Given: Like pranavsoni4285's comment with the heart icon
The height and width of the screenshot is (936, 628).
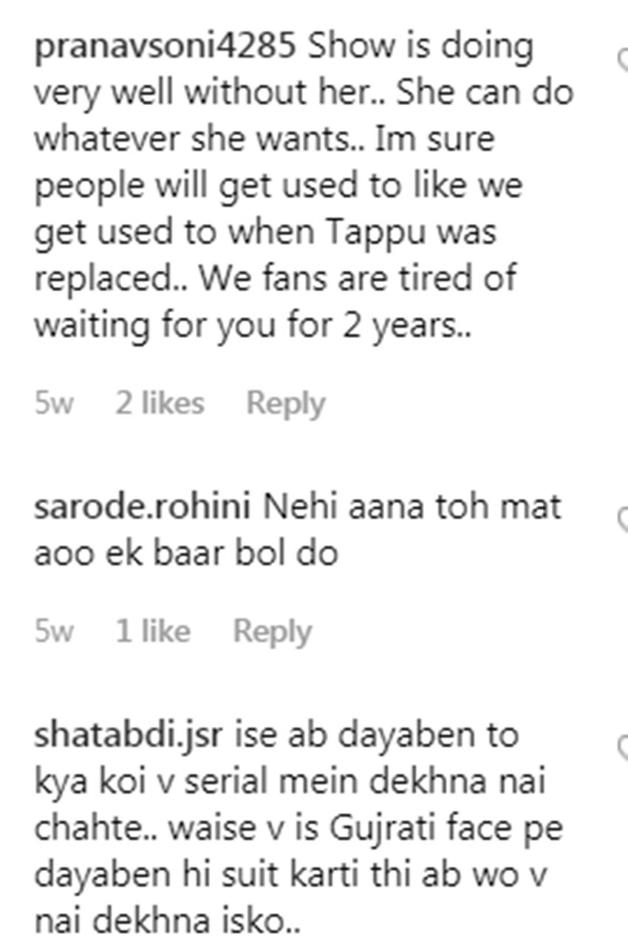Looking at the screenshot, I should 623,59.
